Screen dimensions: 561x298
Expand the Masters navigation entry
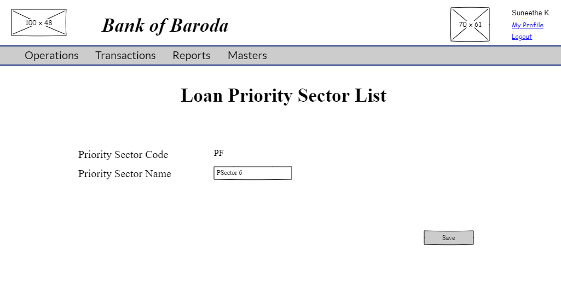pyautogui.click(x=247, y=55)
